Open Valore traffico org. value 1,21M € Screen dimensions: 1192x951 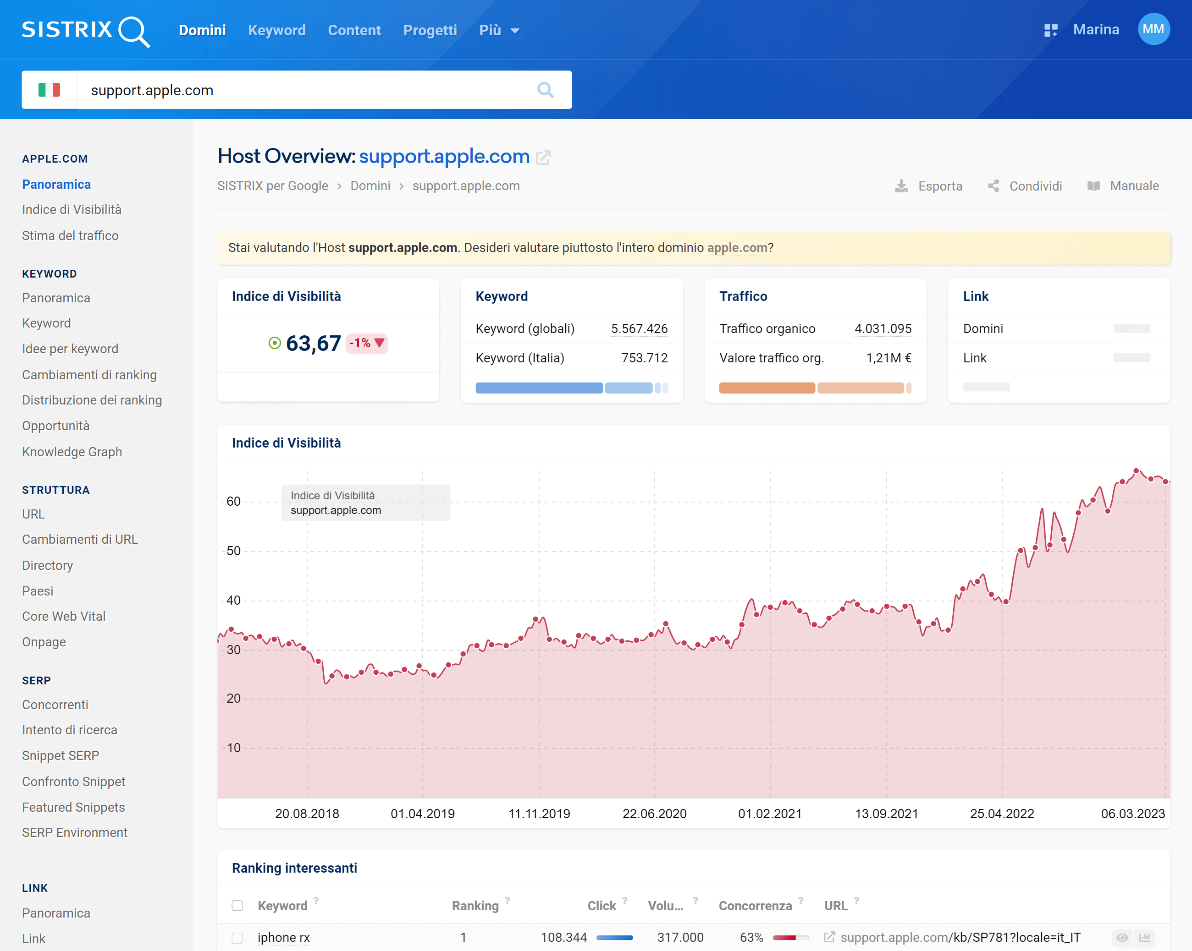(888, 358)
